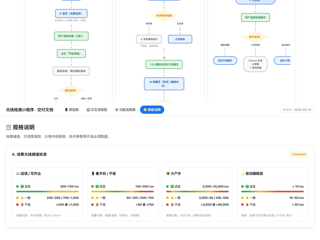Image resolution: width=320 pixels, height=240 pixels.
Task: Click the 异常操作检测 decision diamond
Action: click(x=164, y=15)
